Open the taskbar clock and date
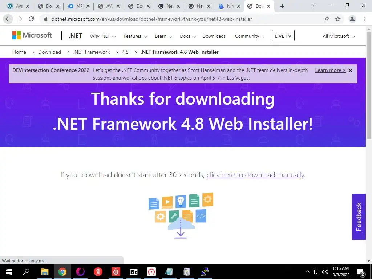This screenshot has height=279, width=372. point(341,272)
